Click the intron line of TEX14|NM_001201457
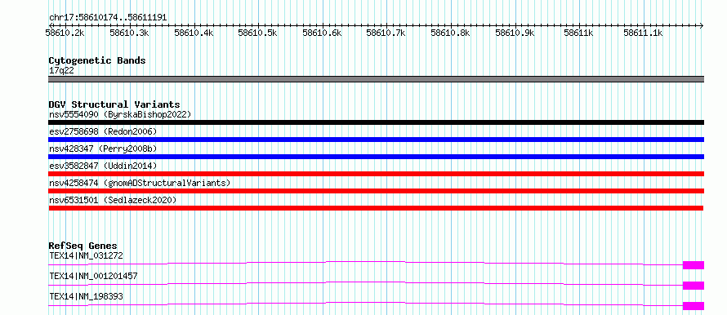Viewport: 727px width, 315px height. pos(366,282)
